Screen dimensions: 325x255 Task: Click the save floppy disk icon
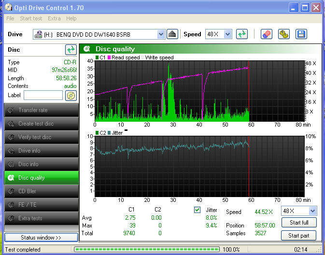coord(301,34)
